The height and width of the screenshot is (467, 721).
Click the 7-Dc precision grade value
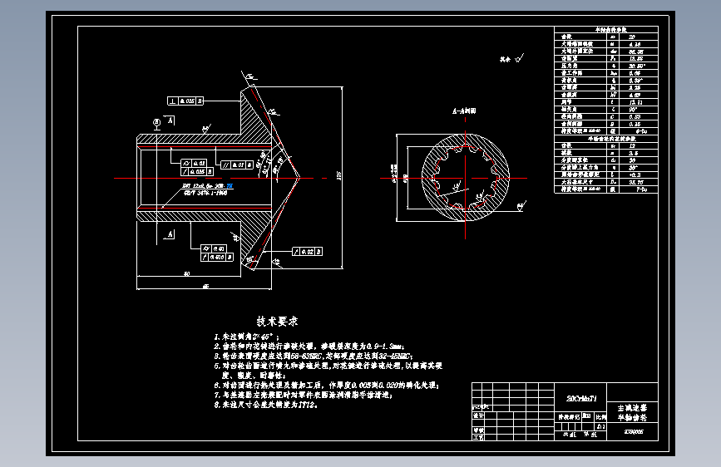(x=641, y=189)
